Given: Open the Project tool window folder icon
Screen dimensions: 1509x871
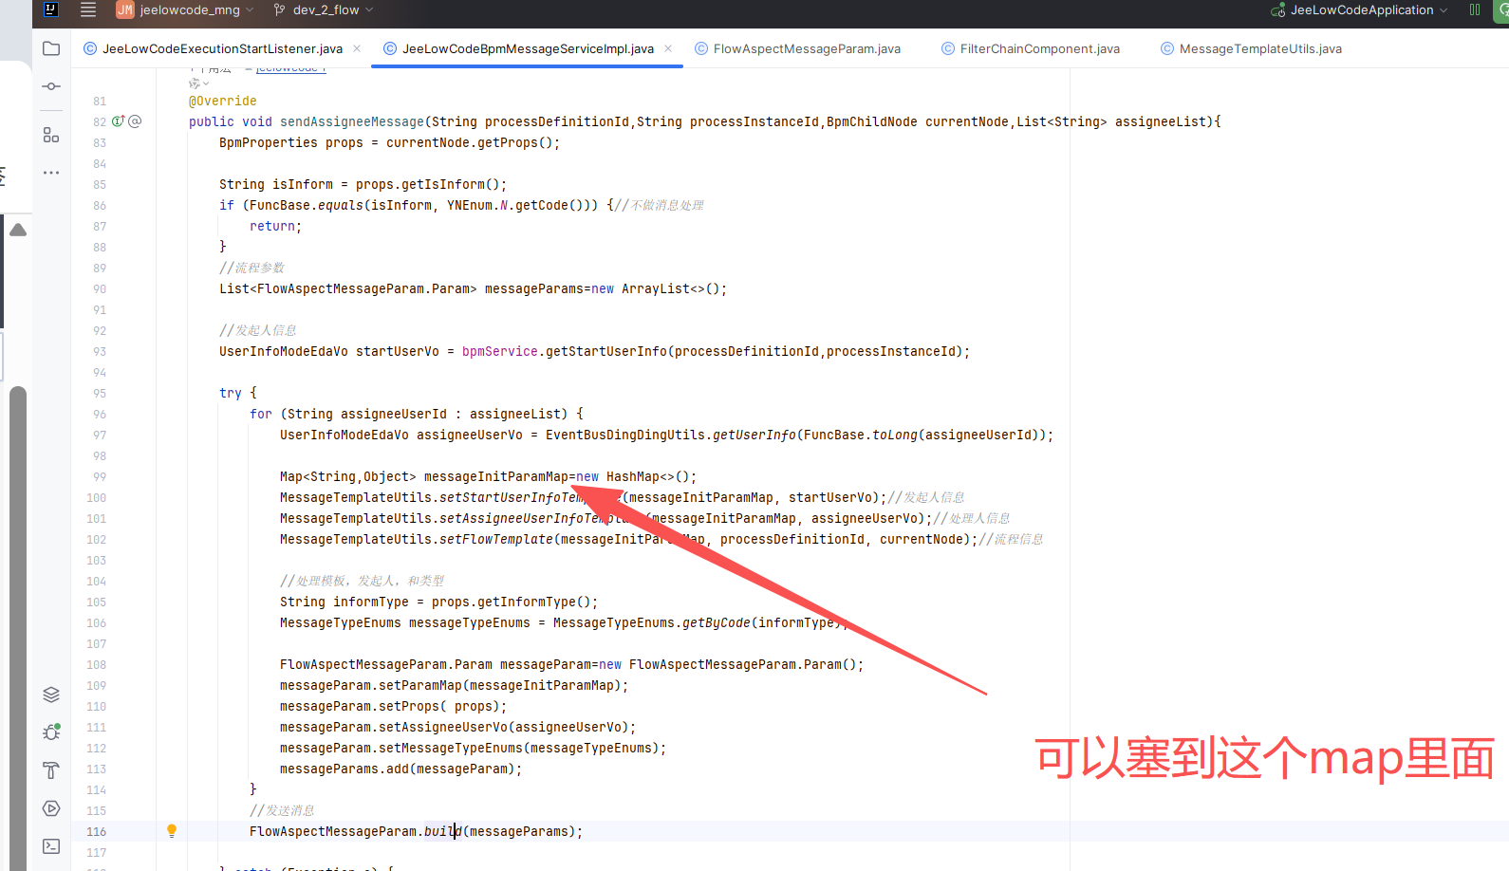Looking at the screenshot, I should click(x=51, y=48).
